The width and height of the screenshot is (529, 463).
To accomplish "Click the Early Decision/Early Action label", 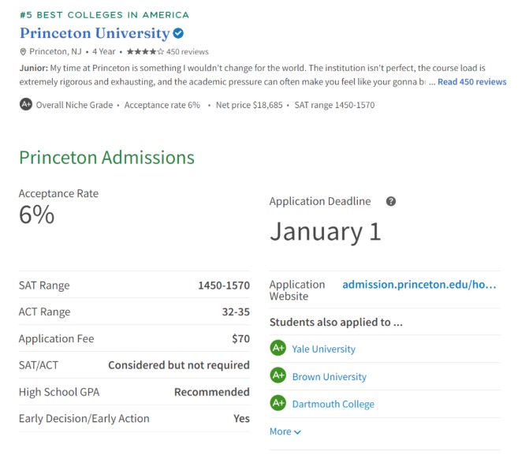I will (x=84, y=419).
